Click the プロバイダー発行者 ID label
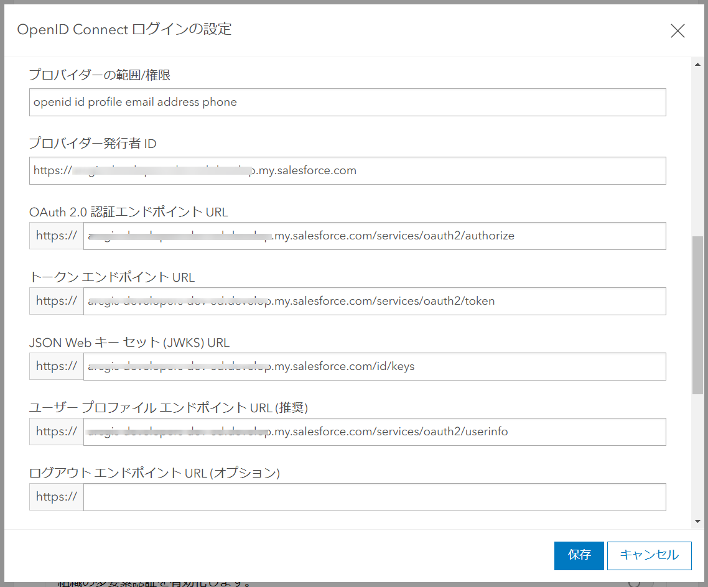 pyautogui.click(x=91, y=143)
